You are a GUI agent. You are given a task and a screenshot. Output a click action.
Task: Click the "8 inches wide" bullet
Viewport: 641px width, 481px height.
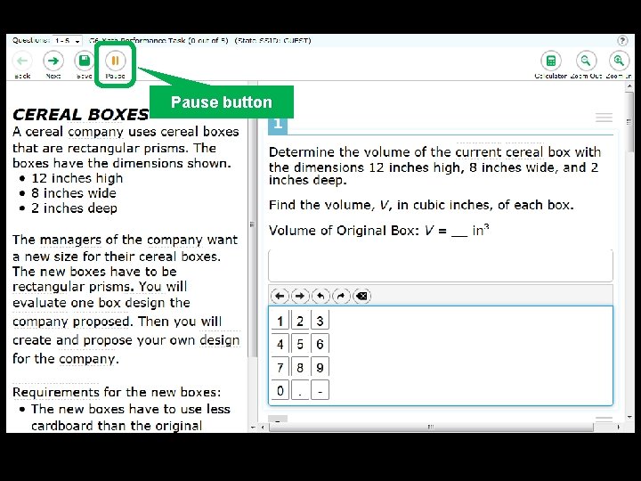coord(74,193)
